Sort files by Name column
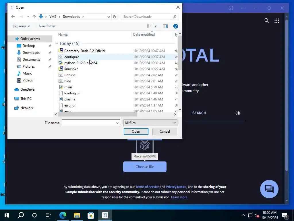The image size is (294, 221). (63, 35)
